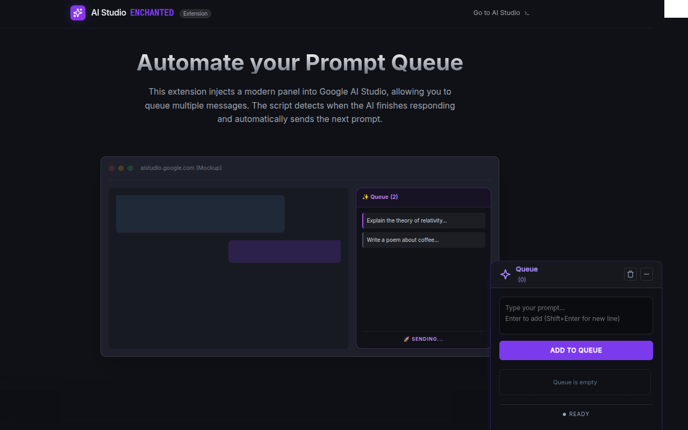Viewport: 688px width, 430px height.
Task: Click the Extension badge in header
Action: coord(195,13)
